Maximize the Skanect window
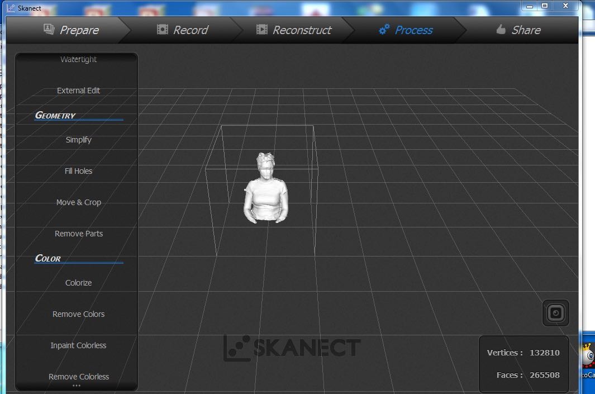 click(x=545, y=6)
